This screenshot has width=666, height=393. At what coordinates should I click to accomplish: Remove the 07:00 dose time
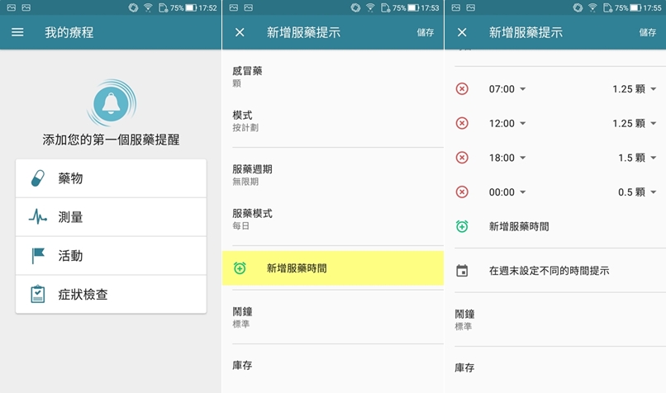pos(462,88)
